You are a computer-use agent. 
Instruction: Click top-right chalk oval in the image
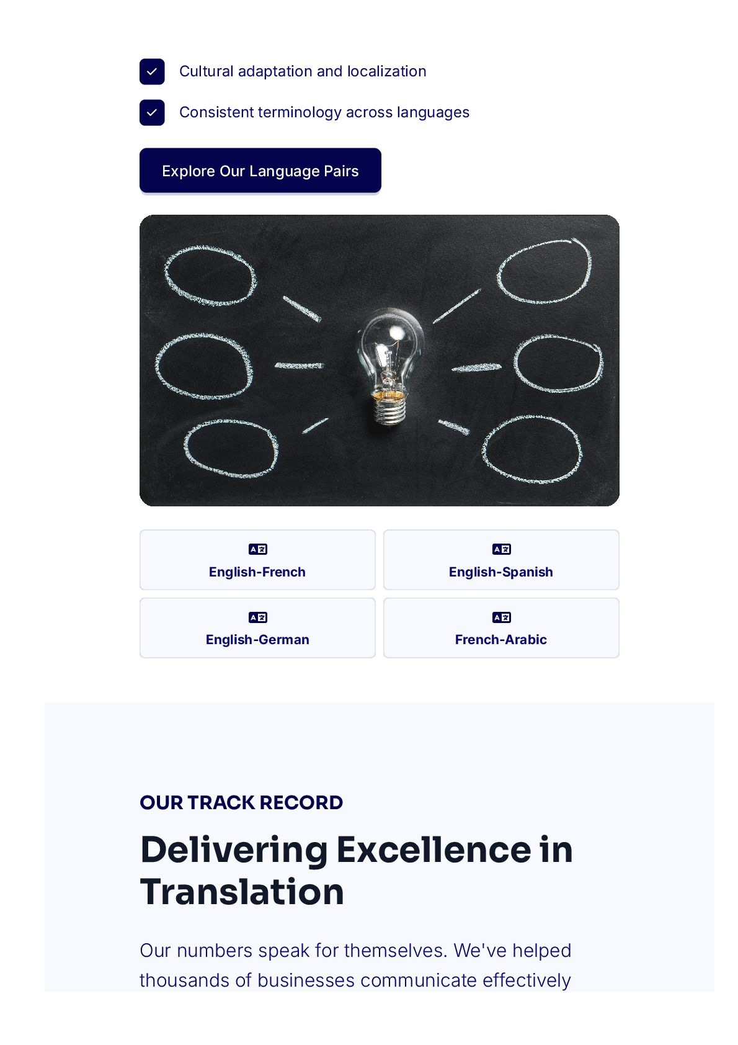[544, 272]
